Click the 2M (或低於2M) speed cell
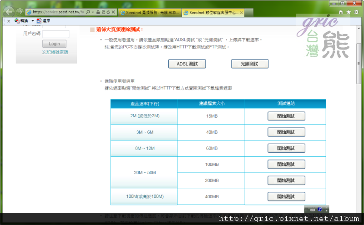 (144, 116)
